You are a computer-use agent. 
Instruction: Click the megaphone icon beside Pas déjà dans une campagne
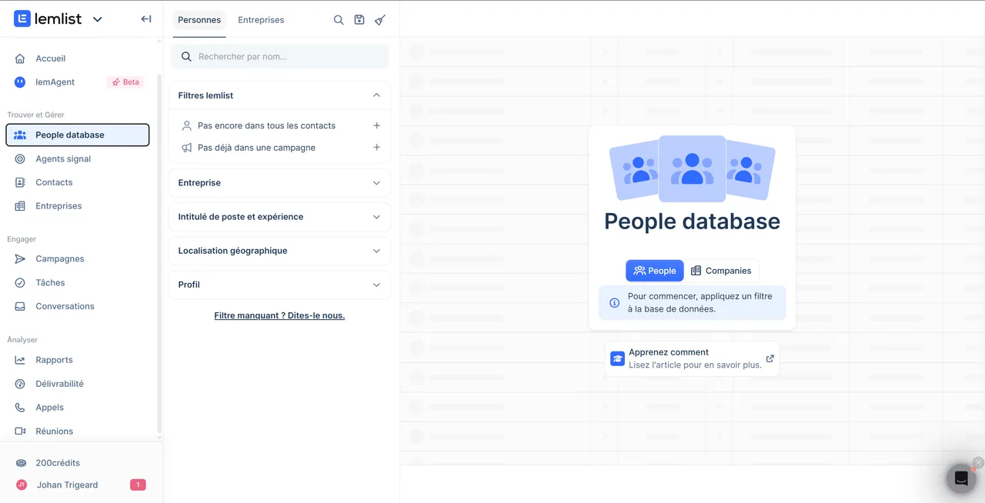[x=187, y=148]
